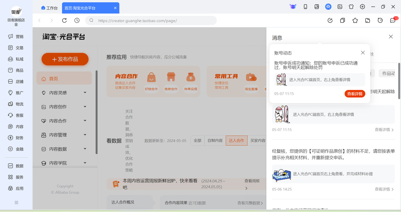Open the 私域 sidebar item
401x212 pixels.
(16, 59)
